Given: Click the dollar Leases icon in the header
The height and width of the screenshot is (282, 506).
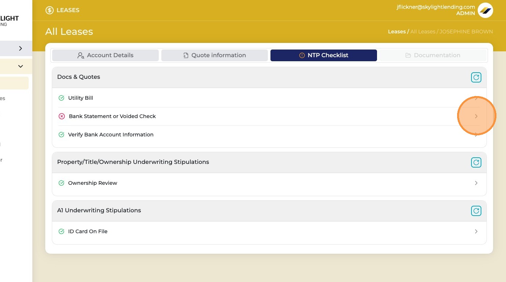Looking at the screenshot, I should coord(50,10).
